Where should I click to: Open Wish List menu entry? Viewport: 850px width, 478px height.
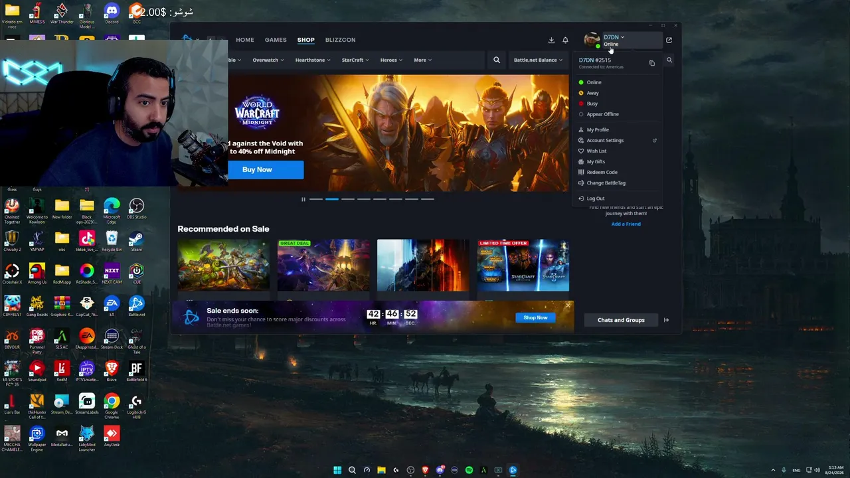tap(596, 151)
